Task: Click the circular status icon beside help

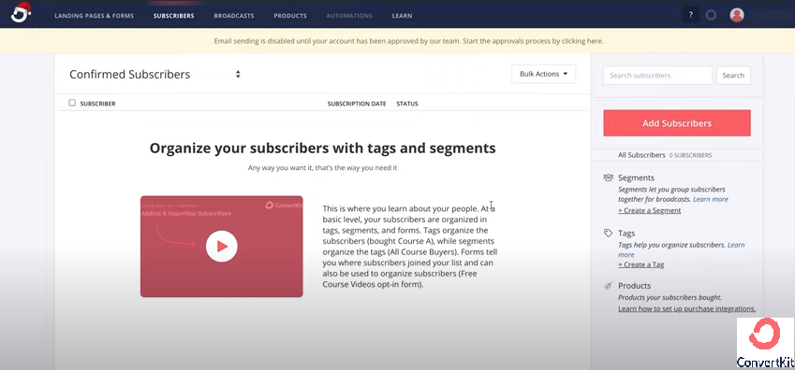Action: [x=711, y=15]
